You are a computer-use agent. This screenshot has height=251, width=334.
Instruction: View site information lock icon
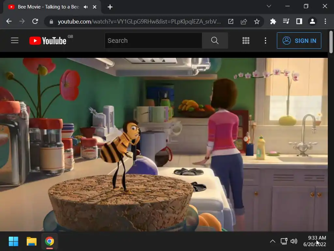coord(51,22)
